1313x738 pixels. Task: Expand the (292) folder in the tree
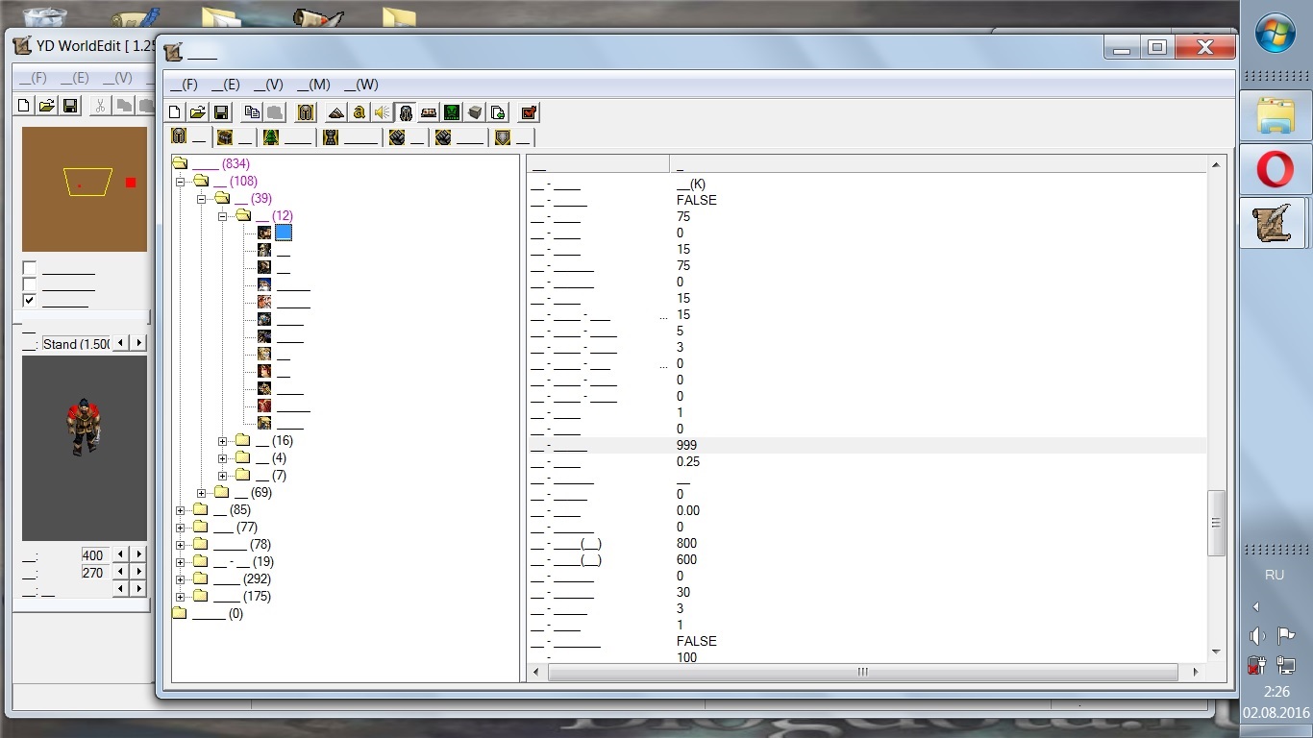[x=180, y=579]
